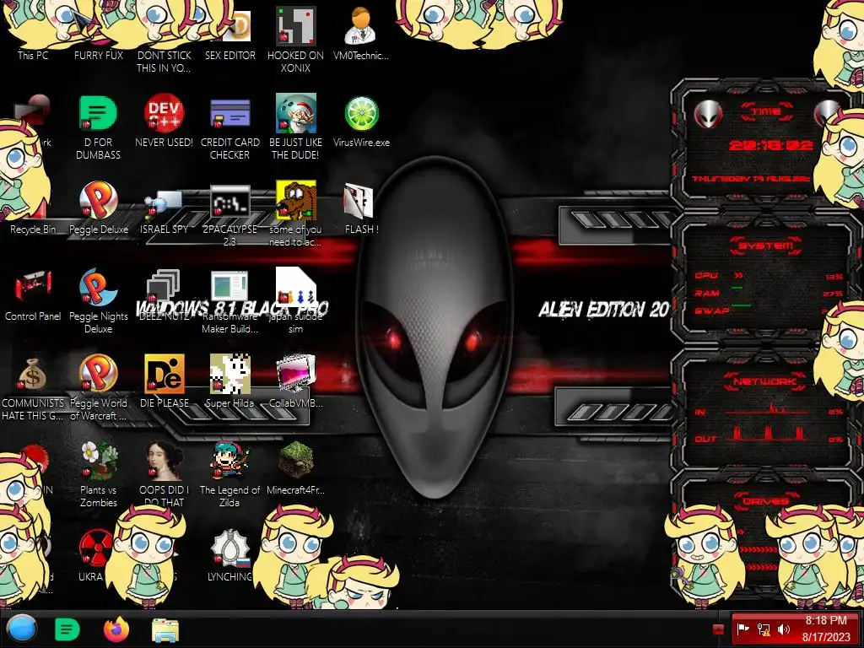Open the volume speaker tray icon
864x648 pixels.
(784, 629)
